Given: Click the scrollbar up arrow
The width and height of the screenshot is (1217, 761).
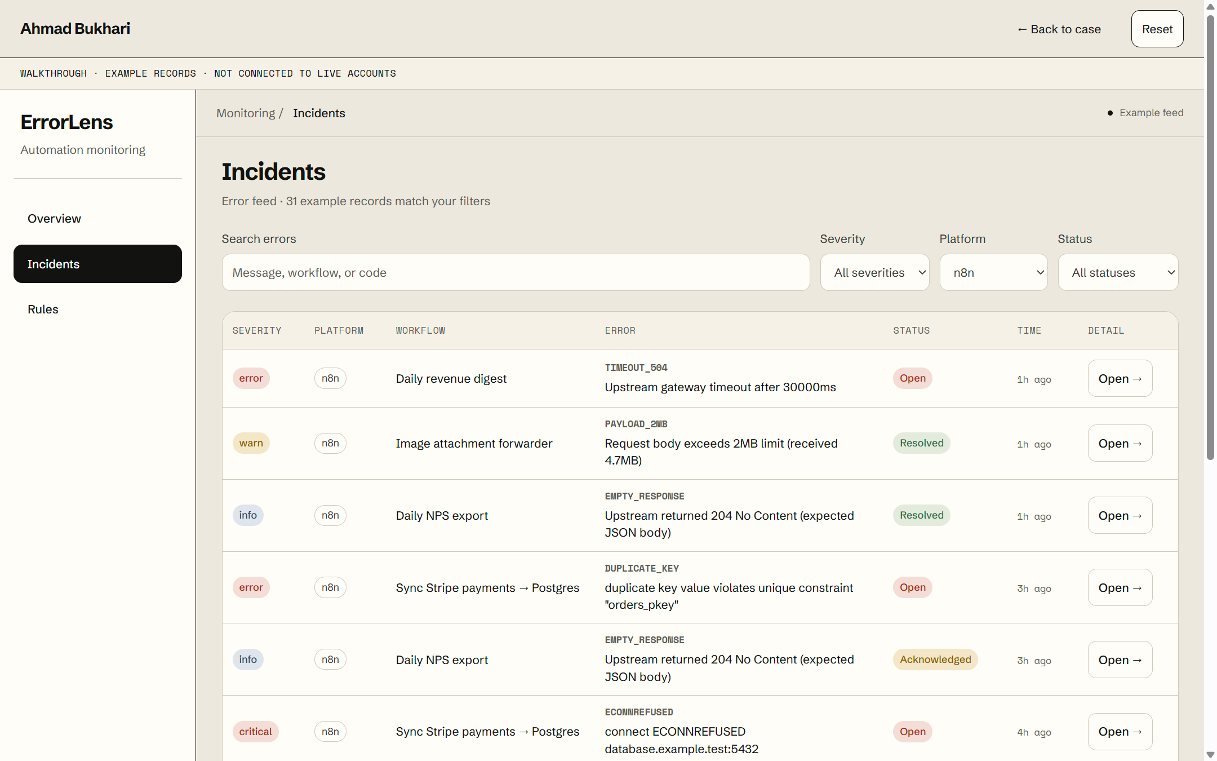Looking at the screenshot, I should [1210, 6].
